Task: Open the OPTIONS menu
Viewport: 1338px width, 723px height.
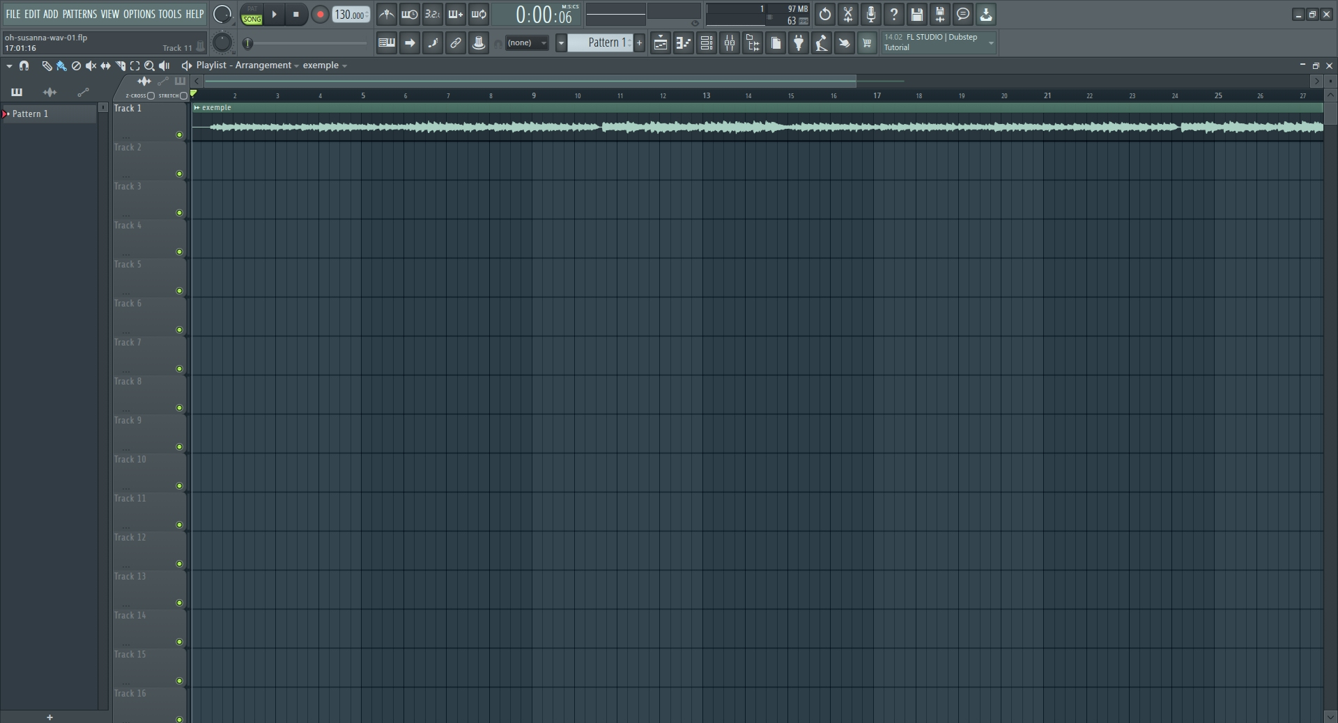Action: 139,14
